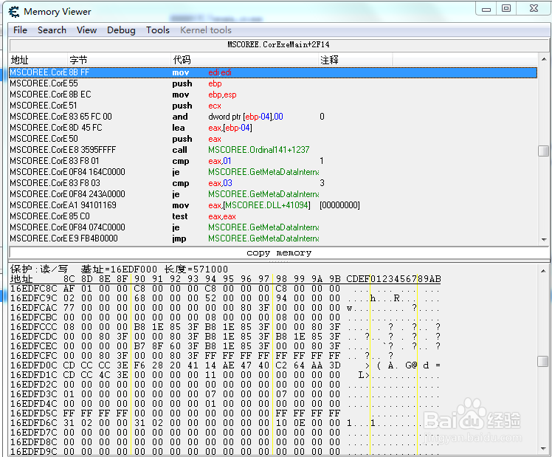The height and width of the screenshot is (457, 552).
Task: Select the call MSCOREE.Ordinal141+1237 row
Action: point(273,150)
